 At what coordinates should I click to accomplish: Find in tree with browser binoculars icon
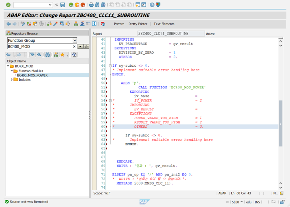click(47, 55)
